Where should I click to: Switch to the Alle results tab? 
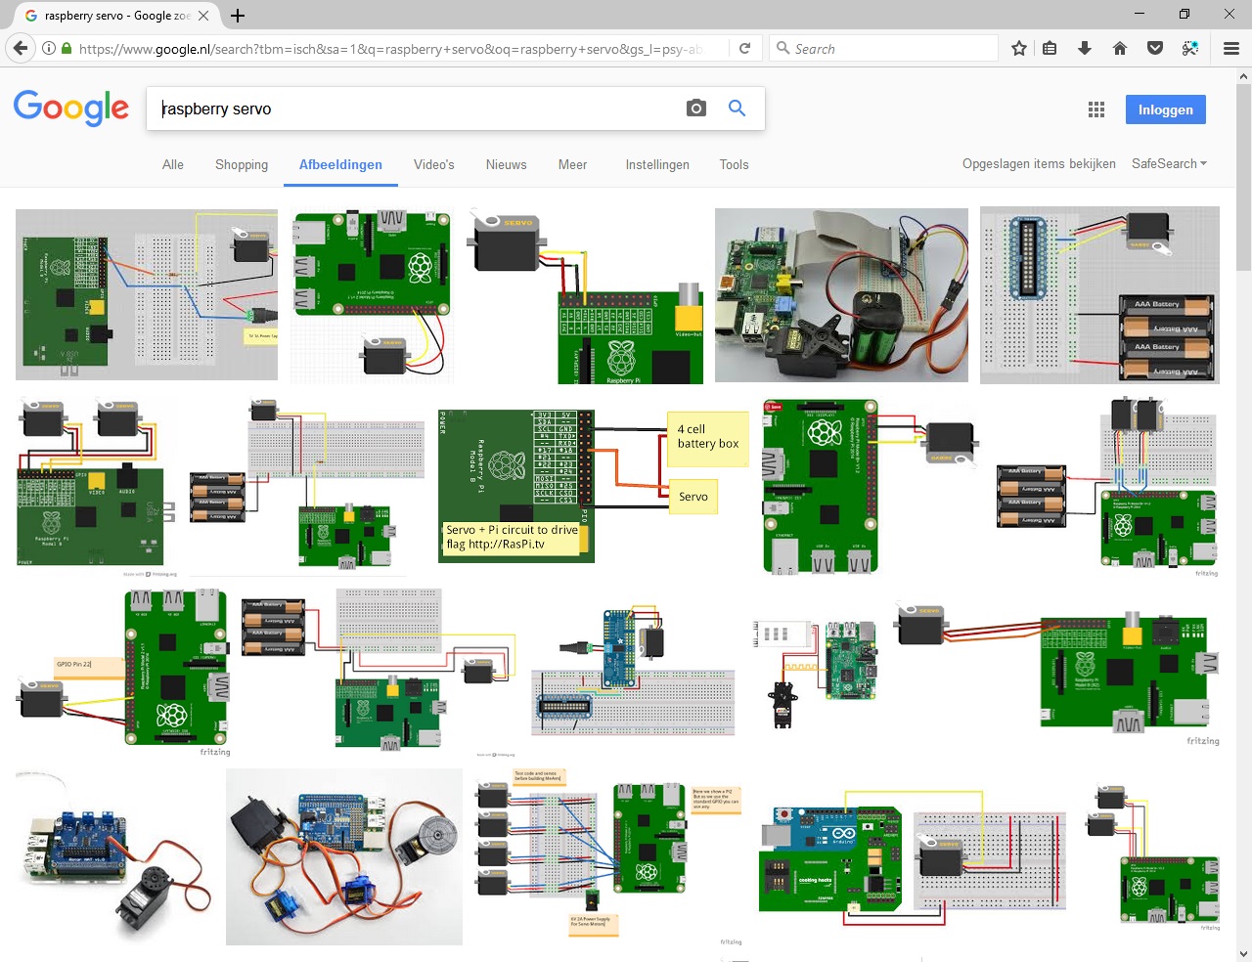coord(173,164)
